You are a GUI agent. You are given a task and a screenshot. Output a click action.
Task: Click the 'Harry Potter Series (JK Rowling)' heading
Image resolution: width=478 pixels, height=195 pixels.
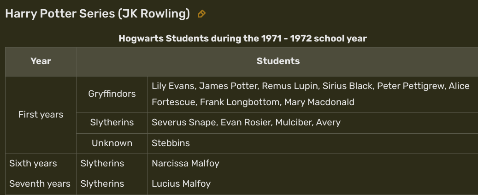click(97, 14)
